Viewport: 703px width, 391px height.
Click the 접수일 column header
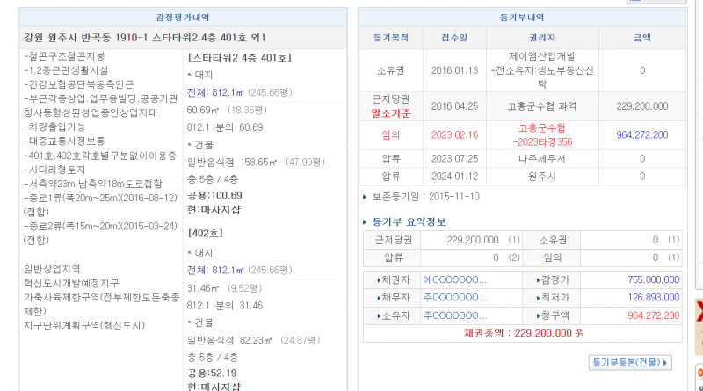[x=455, y=38]
